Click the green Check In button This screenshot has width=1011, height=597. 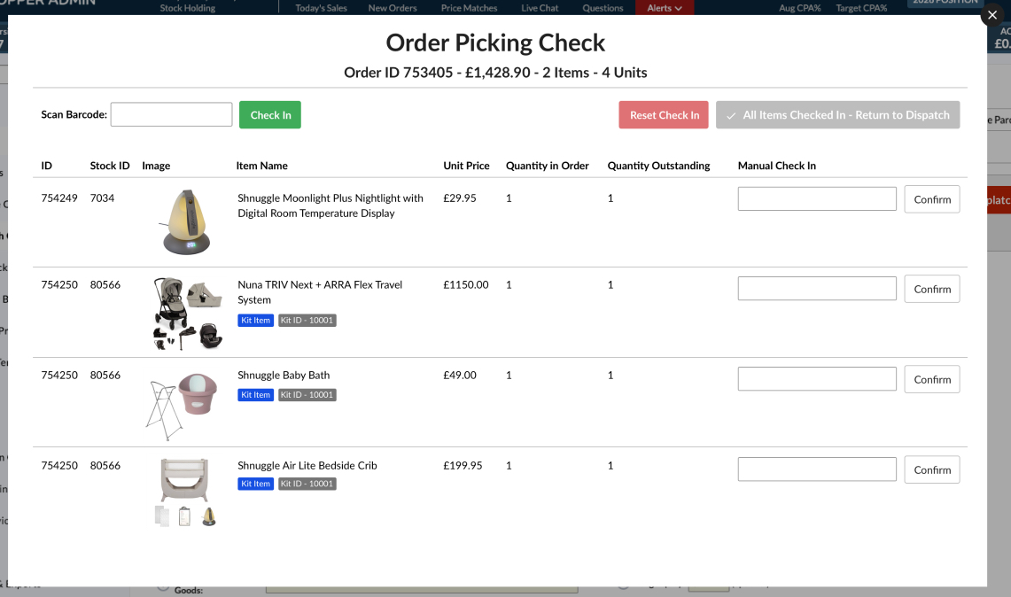(270, 115)
